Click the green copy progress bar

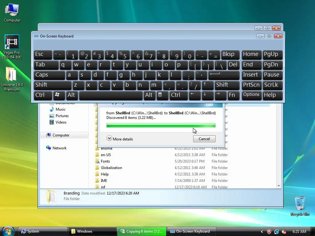coord(161,125)
